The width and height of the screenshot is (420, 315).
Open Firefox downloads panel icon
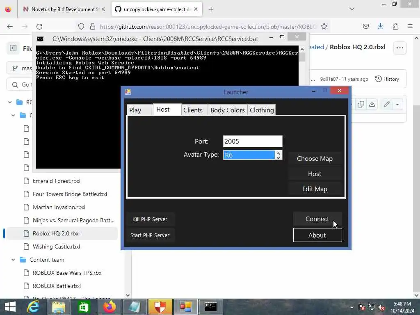coord(380,26)
